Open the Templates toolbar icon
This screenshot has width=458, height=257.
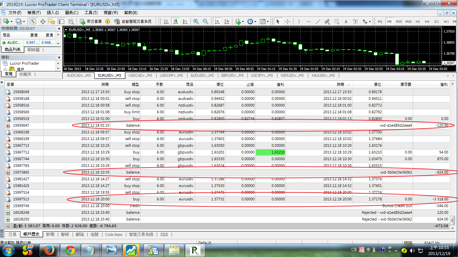(262, 21)
